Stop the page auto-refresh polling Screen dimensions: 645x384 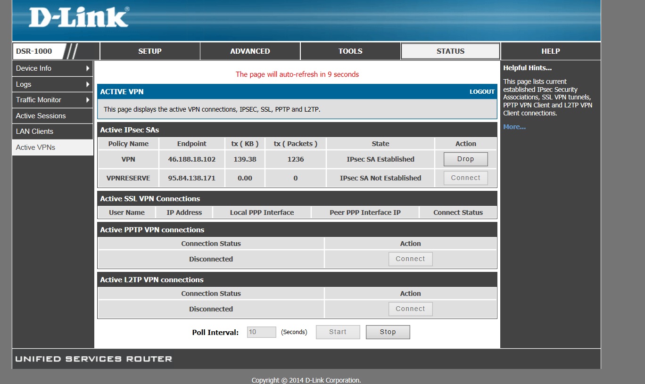coord(388,332)
